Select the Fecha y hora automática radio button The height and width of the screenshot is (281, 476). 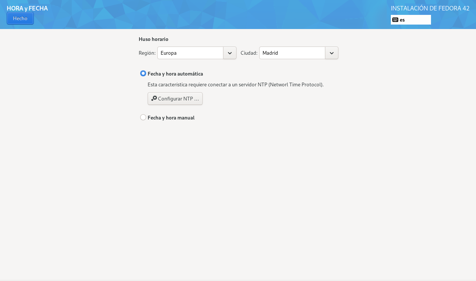[x=143, y=73]
